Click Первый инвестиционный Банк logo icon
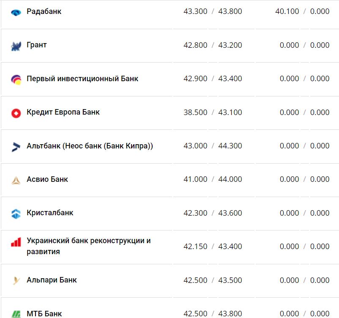The width and height of the screenshot is (339, 318). (16, 79)
